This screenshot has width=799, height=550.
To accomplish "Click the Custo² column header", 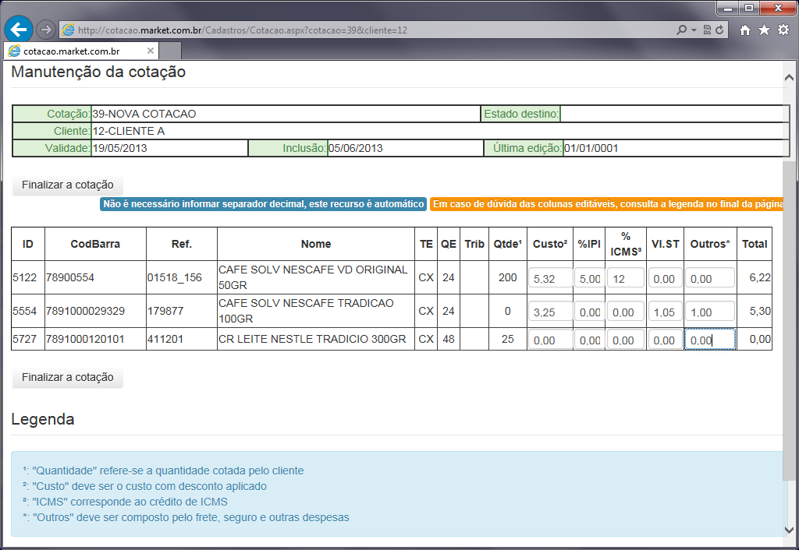I will coord(550,244).
